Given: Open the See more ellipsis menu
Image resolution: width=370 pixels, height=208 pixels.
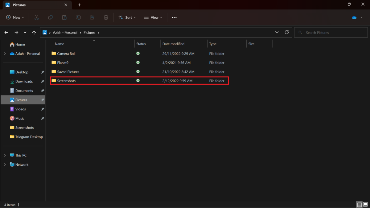Looking at the screenshot, I should 174,18.
